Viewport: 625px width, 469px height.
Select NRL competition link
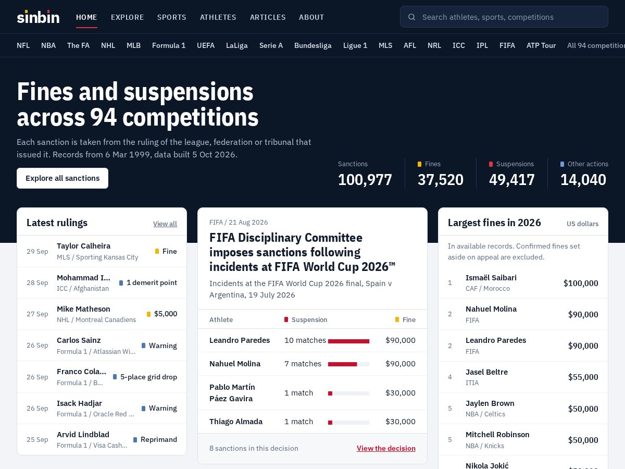point(434,45)
